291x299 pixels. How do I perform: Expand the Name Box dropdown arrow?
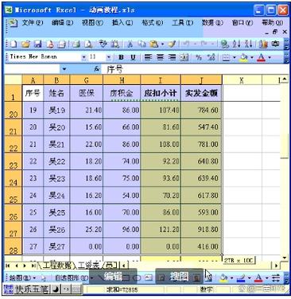(x=64, y=69)
